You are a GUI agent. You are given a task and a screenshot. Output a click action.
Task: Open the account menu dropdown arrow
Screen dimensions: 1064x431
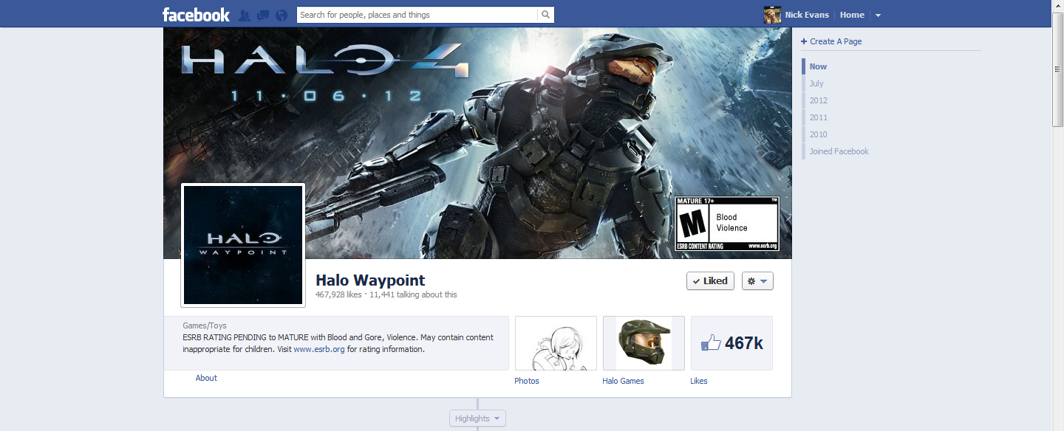[x=878, y=15]
